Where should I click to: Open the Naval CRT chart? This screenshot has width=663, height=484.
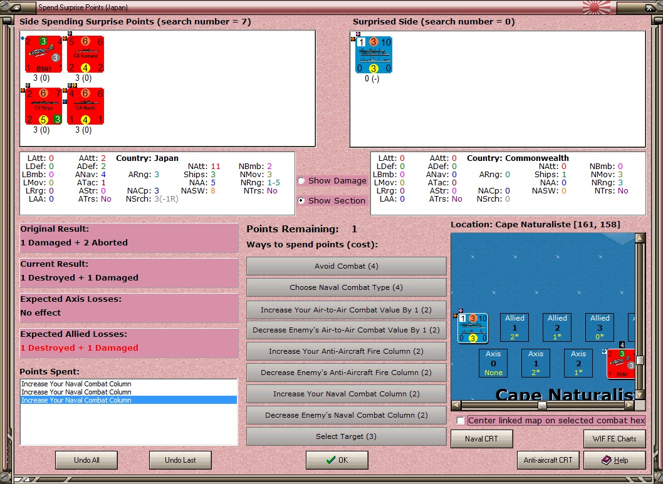coord(482,439)
